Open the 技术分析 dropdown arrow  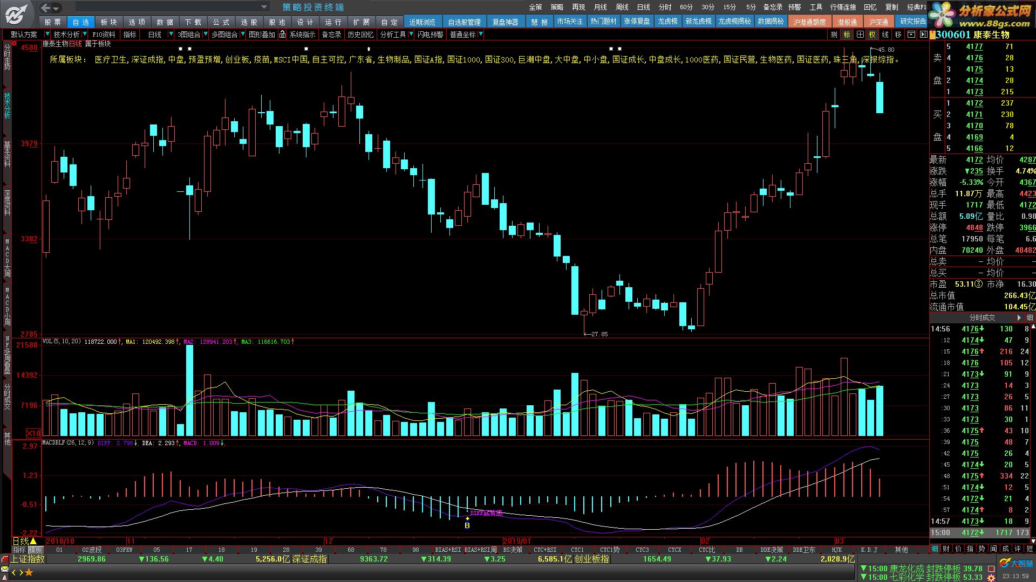tap(85, 34)
